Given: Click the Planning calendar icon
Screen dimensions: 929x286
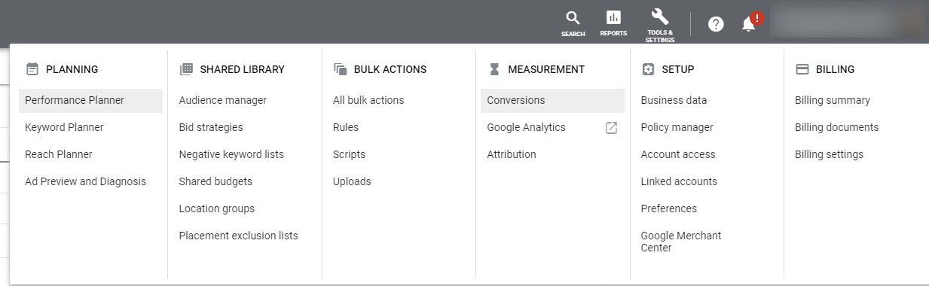Looking at the screenshot, I should (x=32, y=69).
